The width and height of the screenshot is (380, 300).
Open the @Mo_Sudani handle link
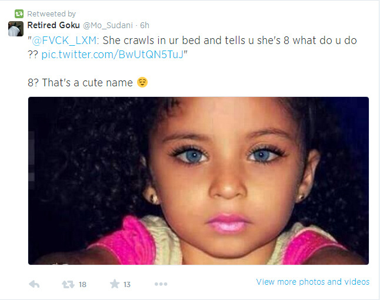(108, 25)
